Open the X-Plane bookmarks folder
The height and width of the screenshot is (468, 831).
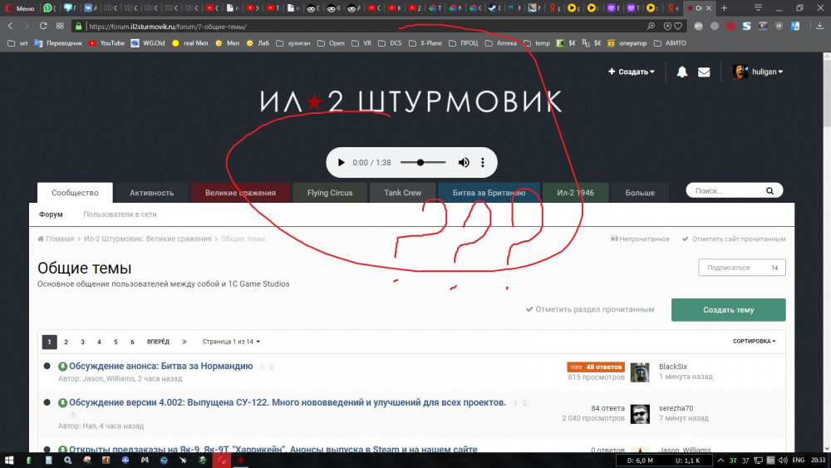[425, 43]
